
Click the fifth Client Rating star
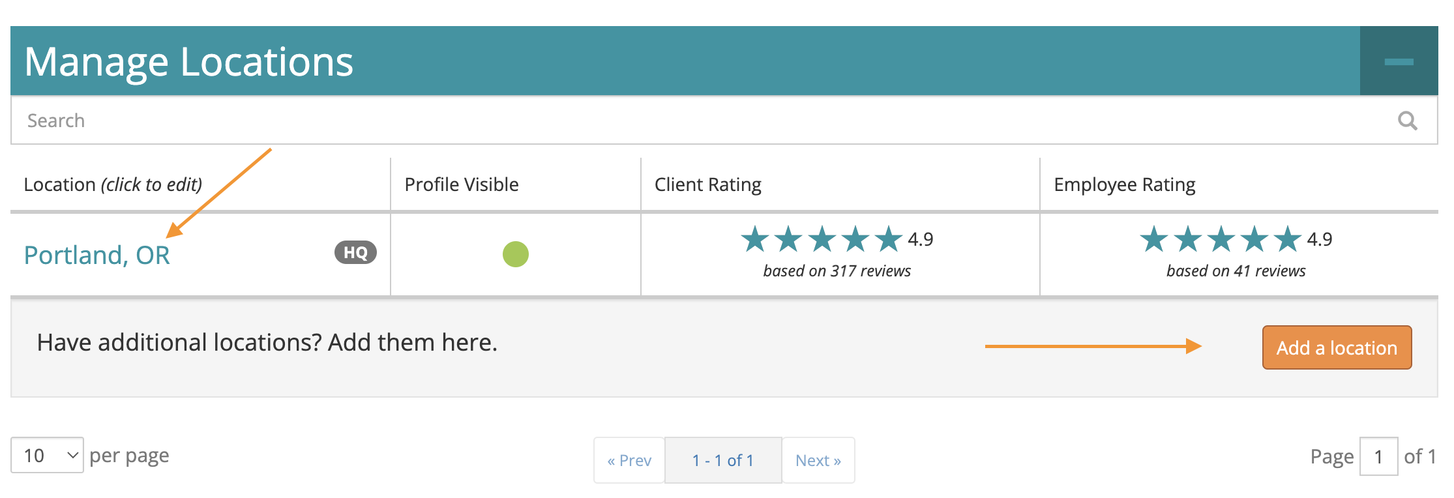tap(889, 239)
